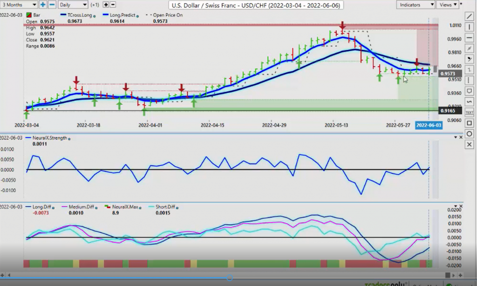The image size is (477, 286).
Task: Open Short.Diff settings dot
Action: pos(177,207)
